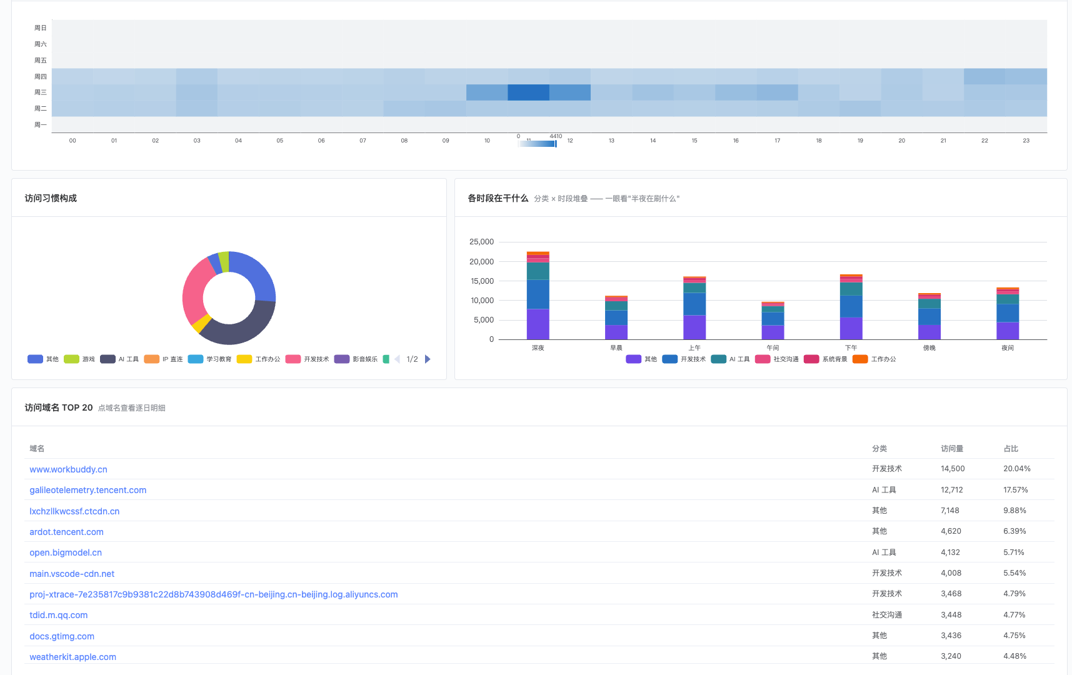This screenshot has height=675, width=1072.
Task: Toggle 系统背景 legend in bar chart
Action: 826,359
